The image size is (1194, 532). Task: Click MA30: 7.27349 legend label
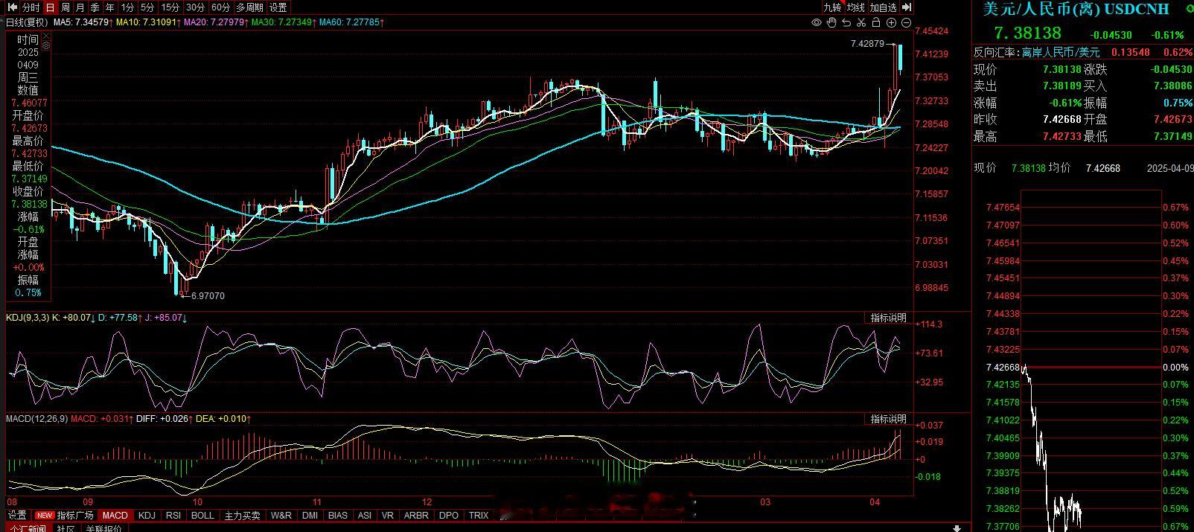tap(284, 22)
